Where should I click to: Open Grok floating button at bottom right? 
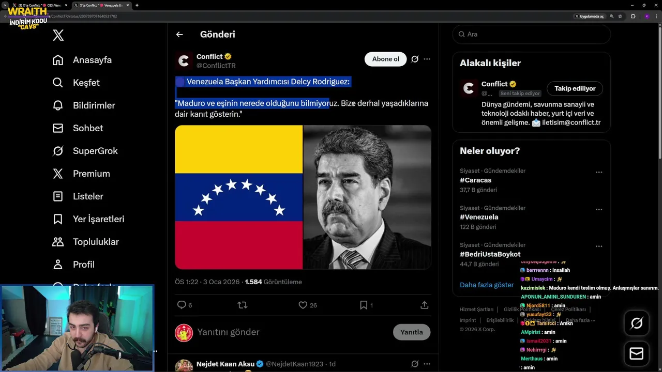tap(637, 323)
